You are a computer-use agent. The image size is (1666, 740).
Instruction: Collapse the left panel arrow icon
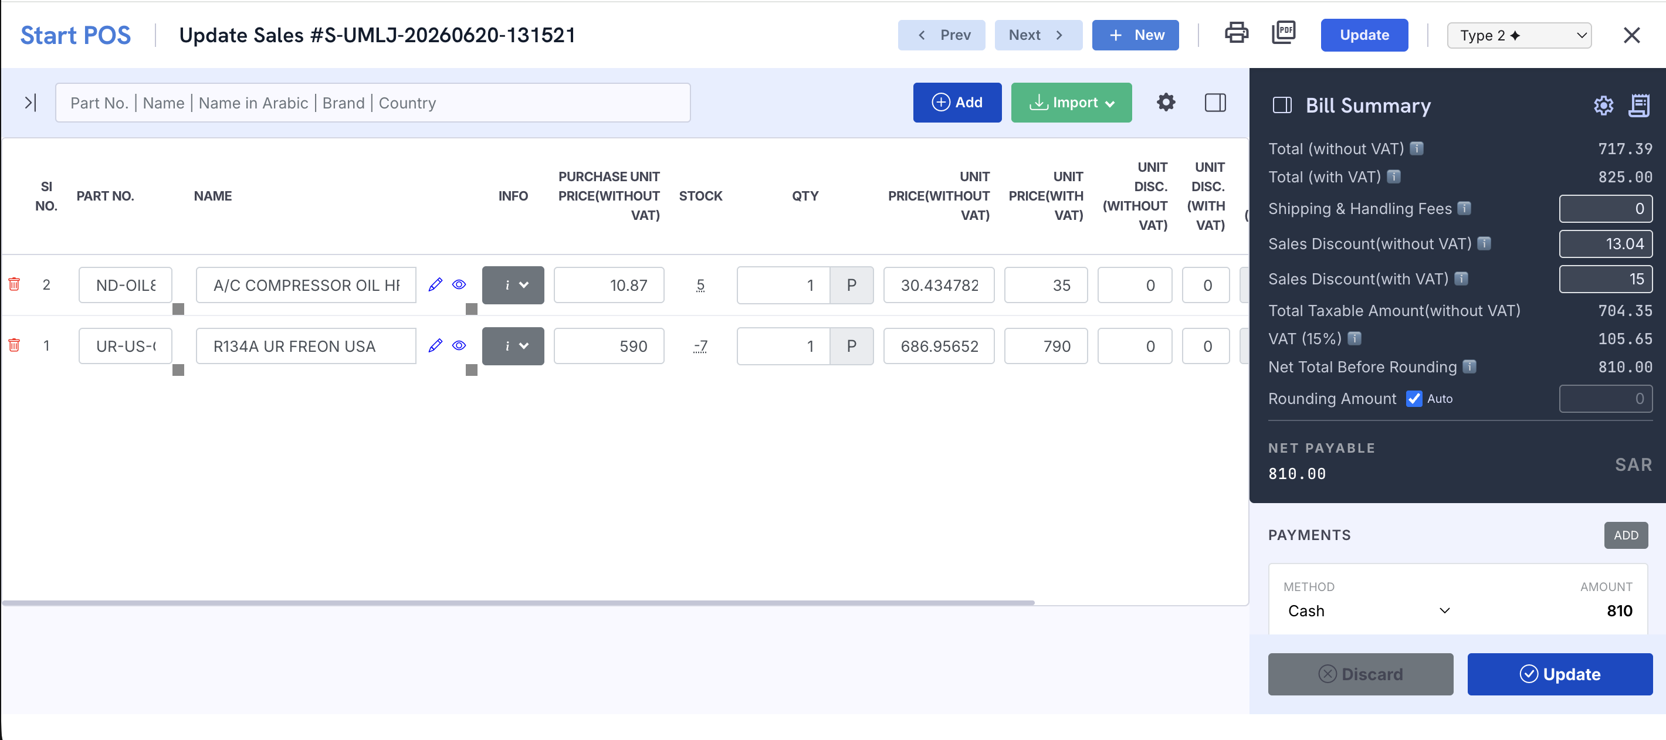point(31,102)
